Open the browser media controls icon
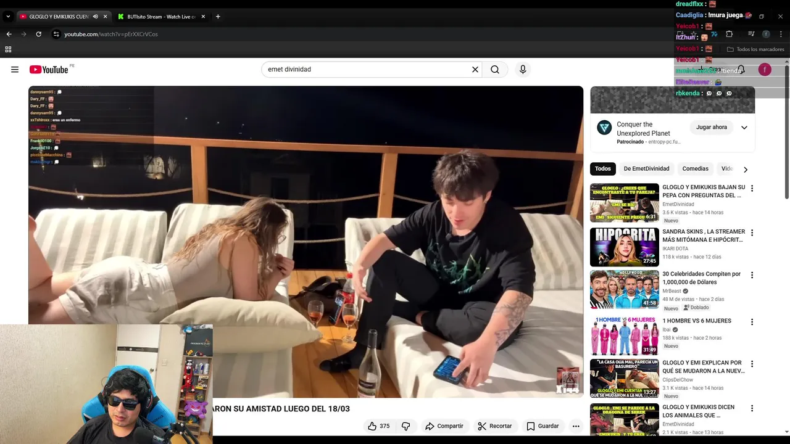 click(751, 34)
